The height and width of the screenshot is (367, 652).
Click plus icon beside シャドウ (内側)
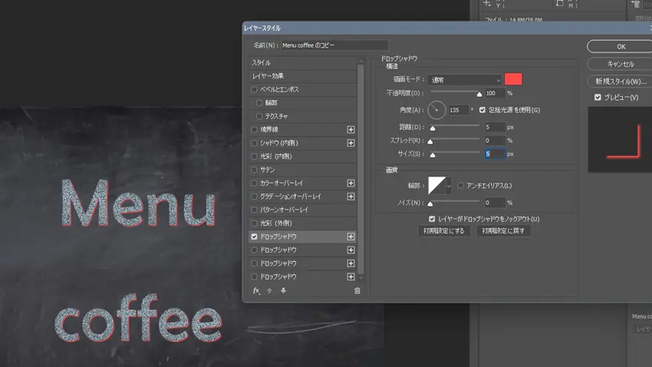point(351,144)
